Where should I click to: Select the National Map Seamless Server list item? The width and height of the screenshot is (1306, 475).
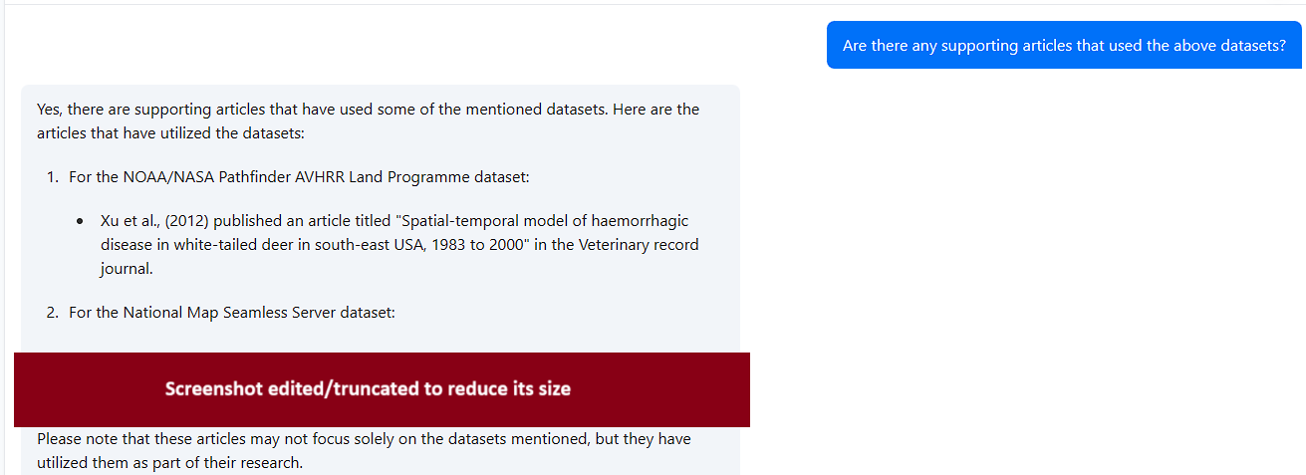(x=232, y=313)
